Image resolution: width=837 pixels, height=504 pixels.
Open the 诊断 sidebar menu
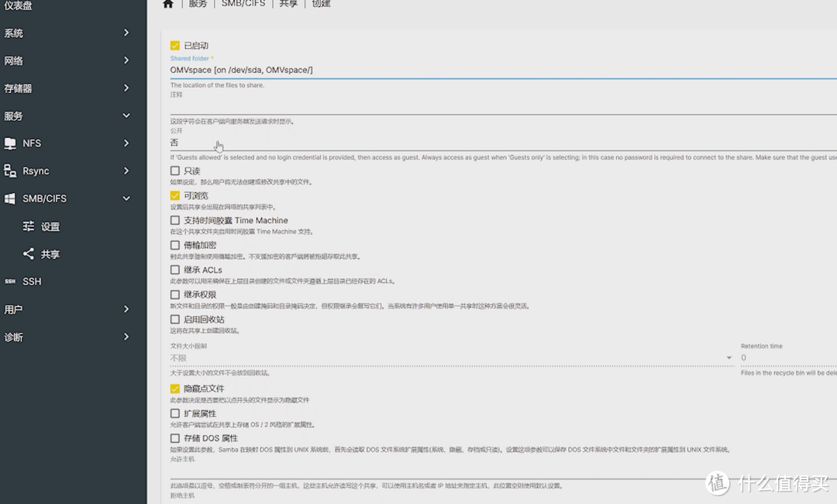point(73,337)
